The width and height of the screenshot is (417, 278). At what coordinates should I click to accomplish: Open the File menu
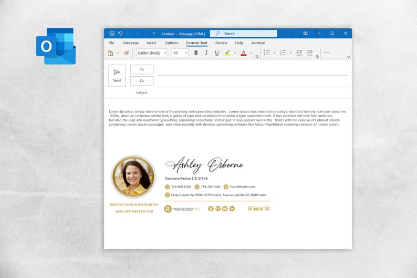(111, 43)
